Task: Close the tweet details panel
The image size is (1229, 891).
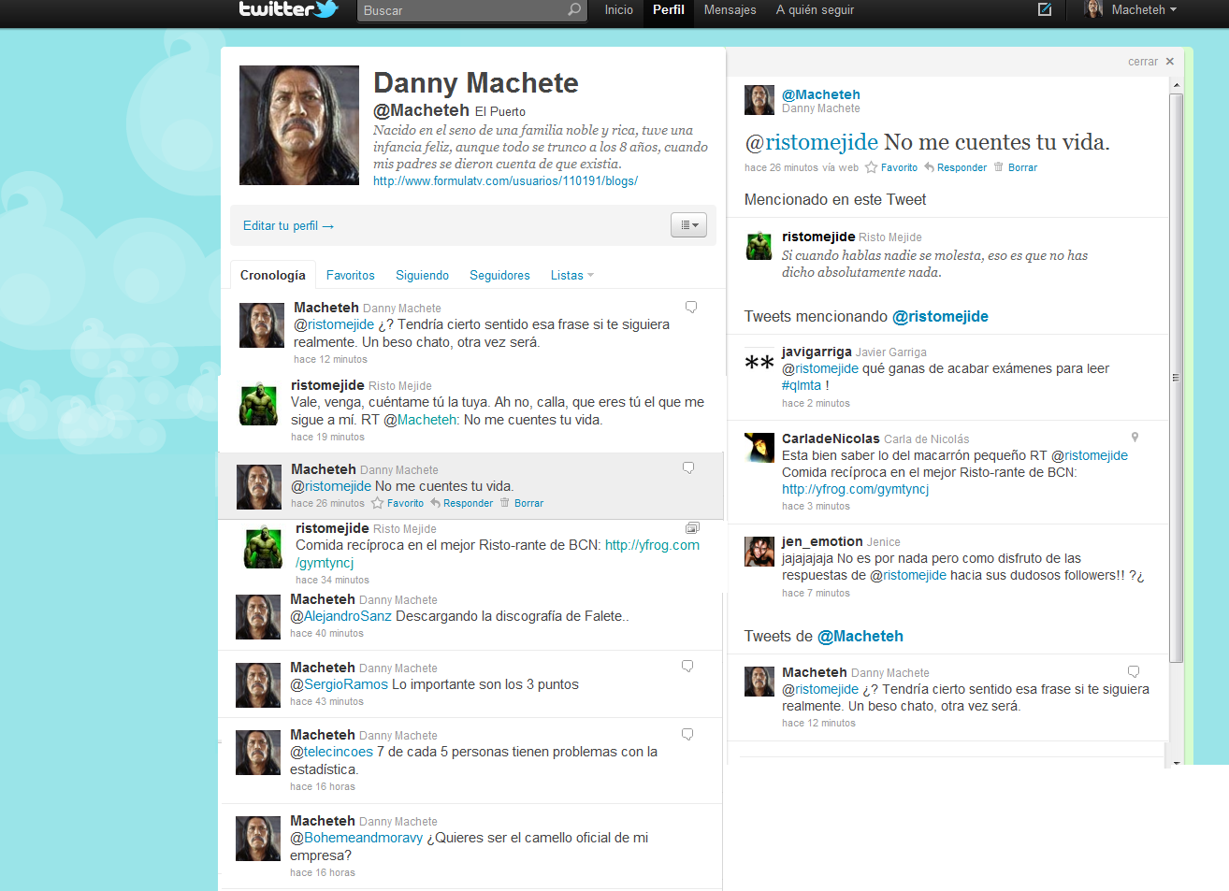Action: [1169, 62]
